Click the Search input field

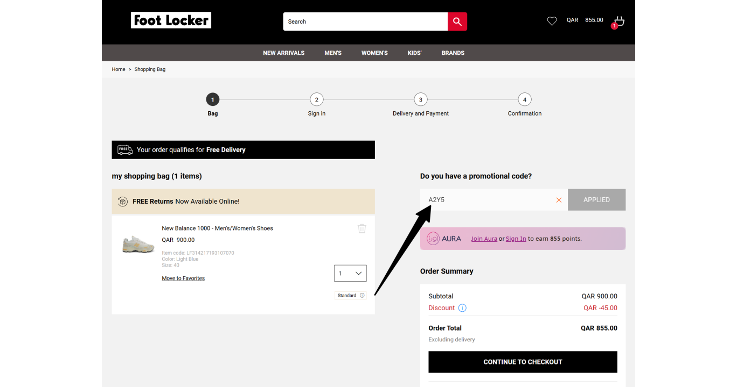point(365,21)
